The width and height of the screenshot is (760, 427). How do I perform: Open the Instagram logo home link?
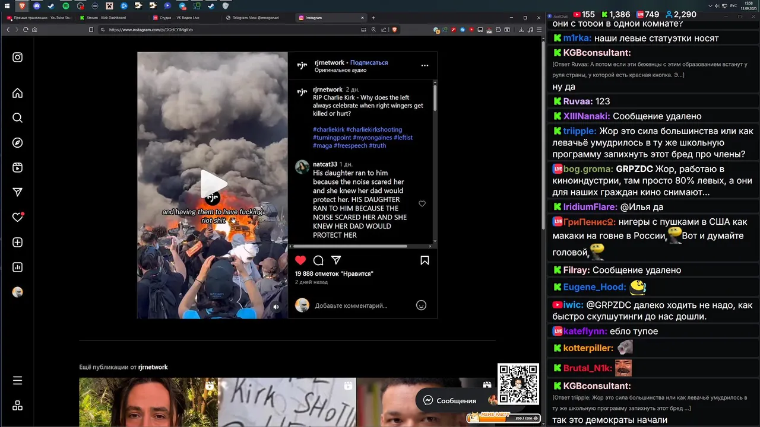click(x=17, y=58)
